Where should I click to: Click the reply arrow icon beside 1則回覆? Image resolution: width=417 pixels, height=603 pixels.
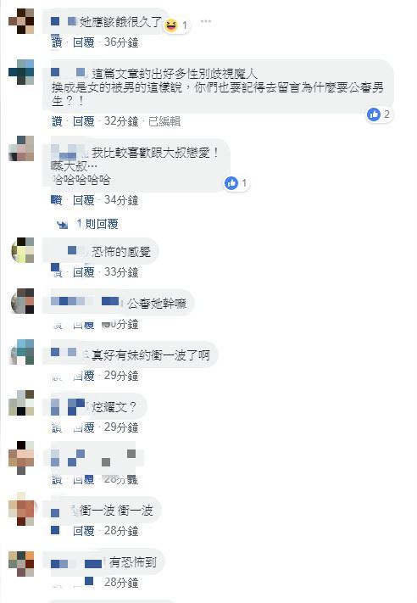(62, 224)
